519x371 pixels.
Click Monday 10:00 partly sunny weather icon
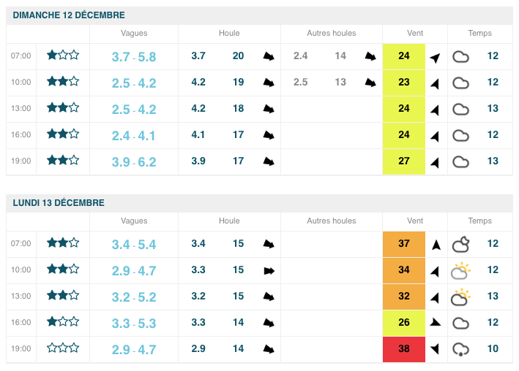460,270
